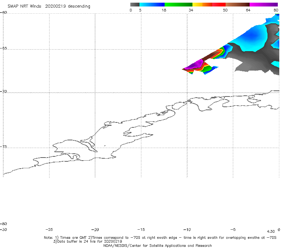Screen dimensions: 282x248
Task: Click the '-30' longitude axis label
Action: point(3,229)
